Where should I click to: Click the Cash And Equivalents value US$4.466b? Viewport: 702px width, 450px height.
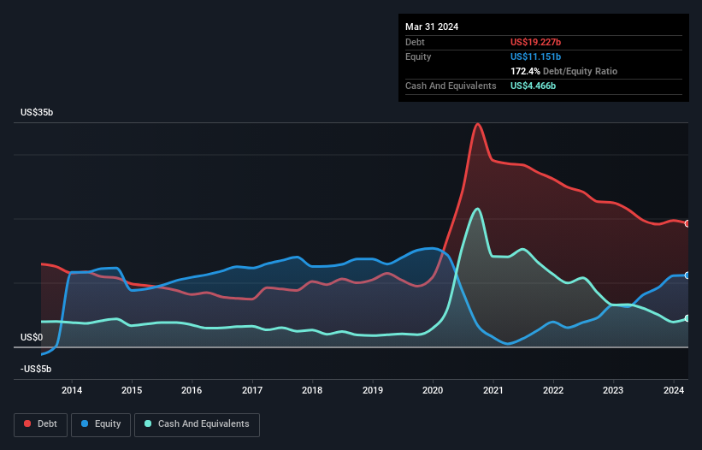click(533, 86)
